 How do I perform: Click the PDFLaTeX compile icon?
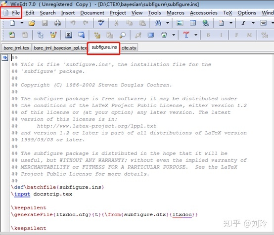click(x=186, y=35)
